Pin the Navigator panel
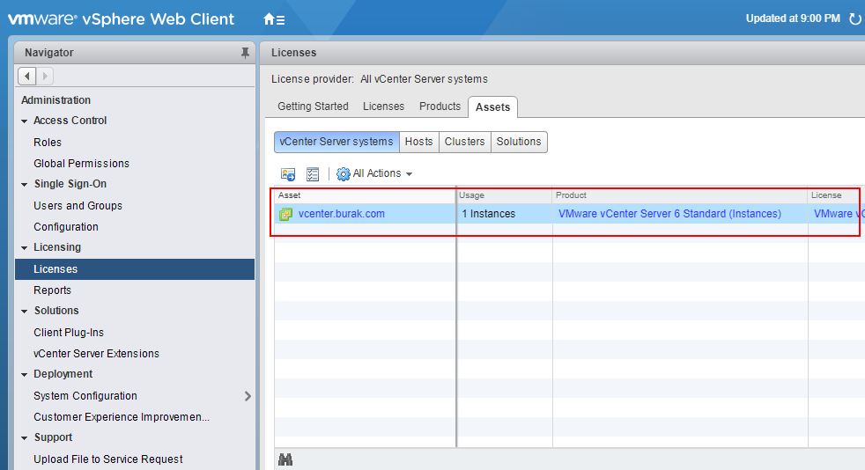 [245, 53]
